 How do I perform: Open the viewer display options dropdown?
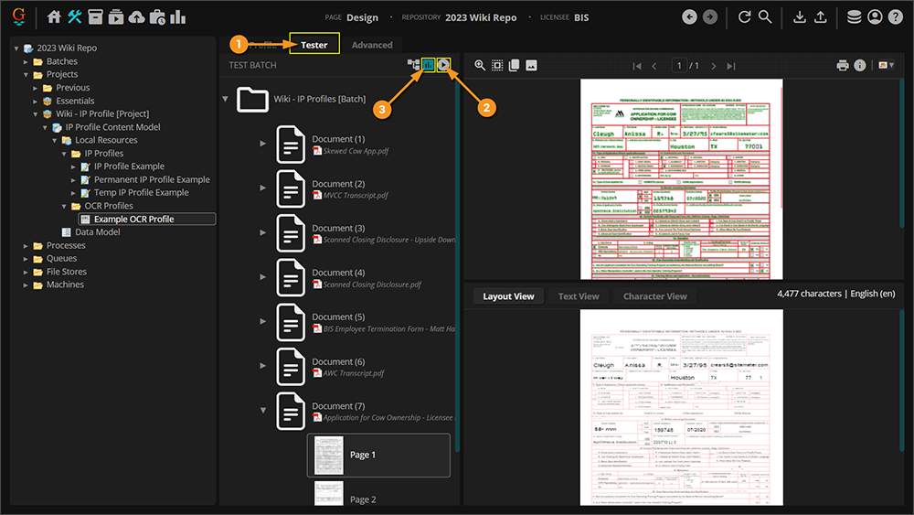[x=885, y=66]
